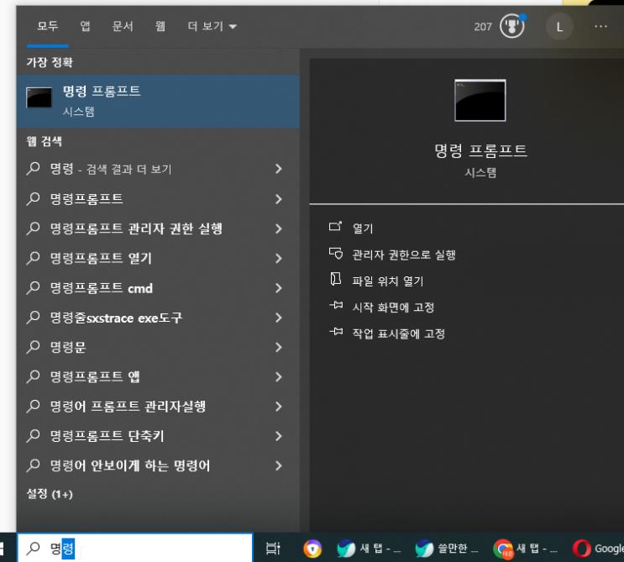Click the 207 rewards points count
624x562 pixels.
(x=483, y=27)
